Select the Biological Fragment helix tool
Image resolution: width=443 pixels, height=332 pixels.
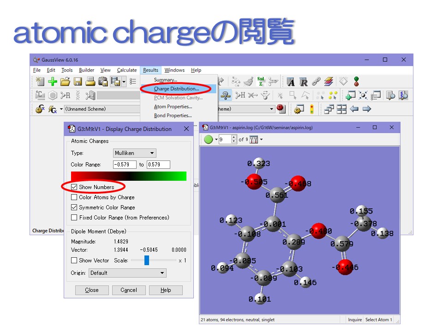click(x=78, y=95)
